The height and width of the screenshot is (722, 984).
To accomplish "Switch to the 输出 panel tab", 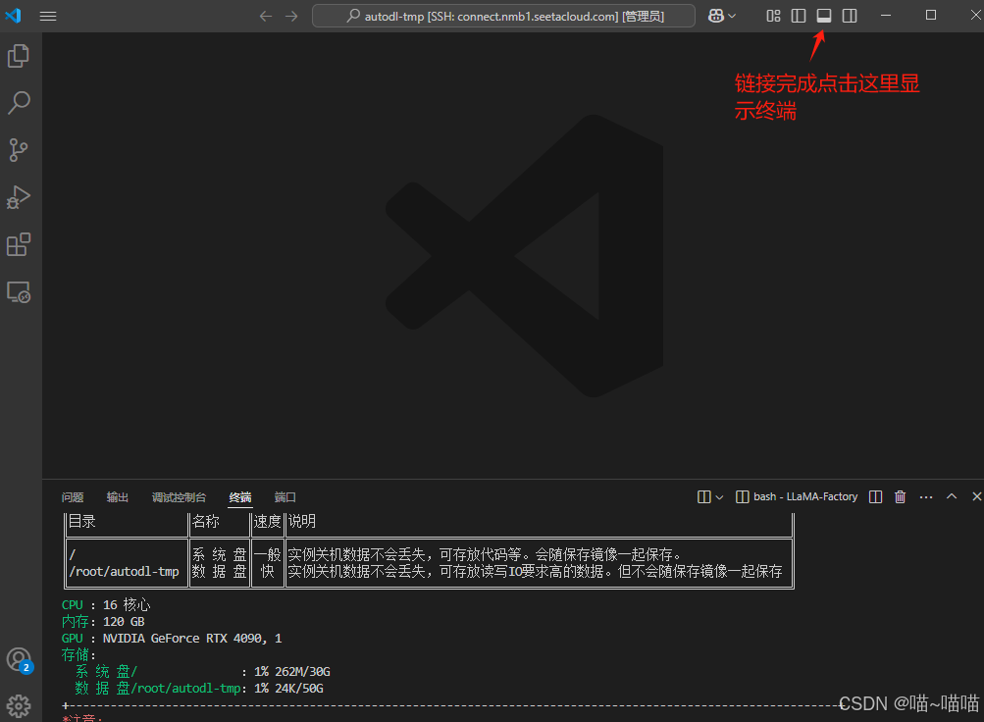I will [118, 496].
